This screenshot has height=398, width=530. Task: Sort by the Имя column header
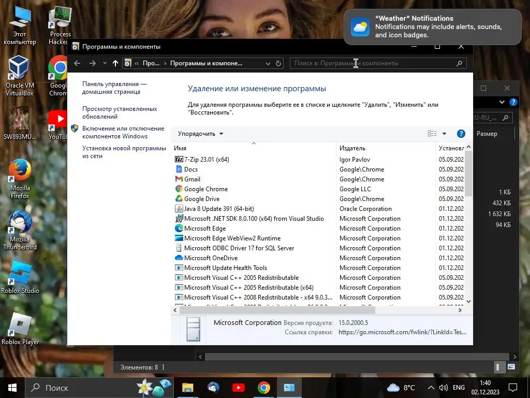click(254, 148)
